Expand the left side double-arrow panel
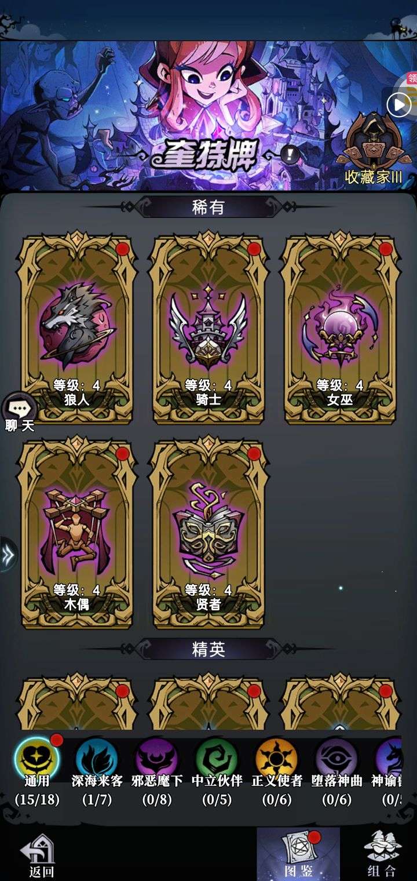 point(8,555)
